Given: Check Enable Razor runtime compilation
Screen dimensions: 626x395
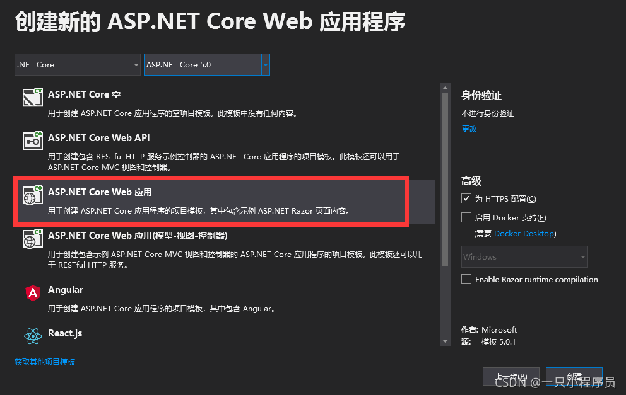Looking at the screenshot, I should [466, 279].
